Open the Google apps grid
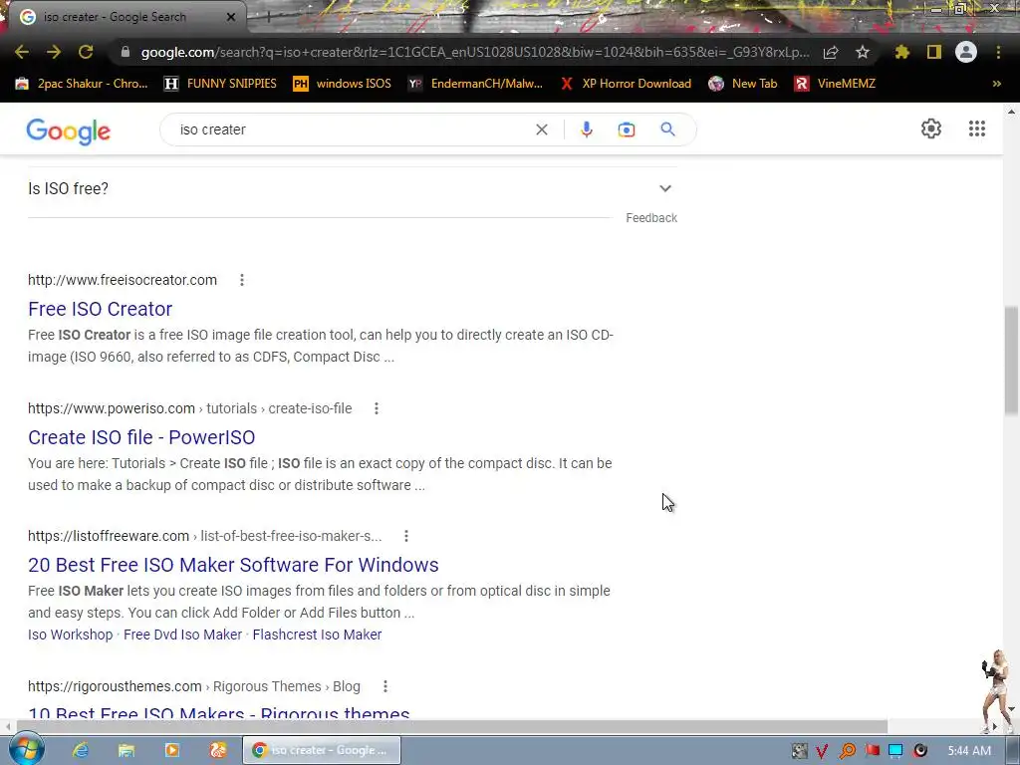 977,128
